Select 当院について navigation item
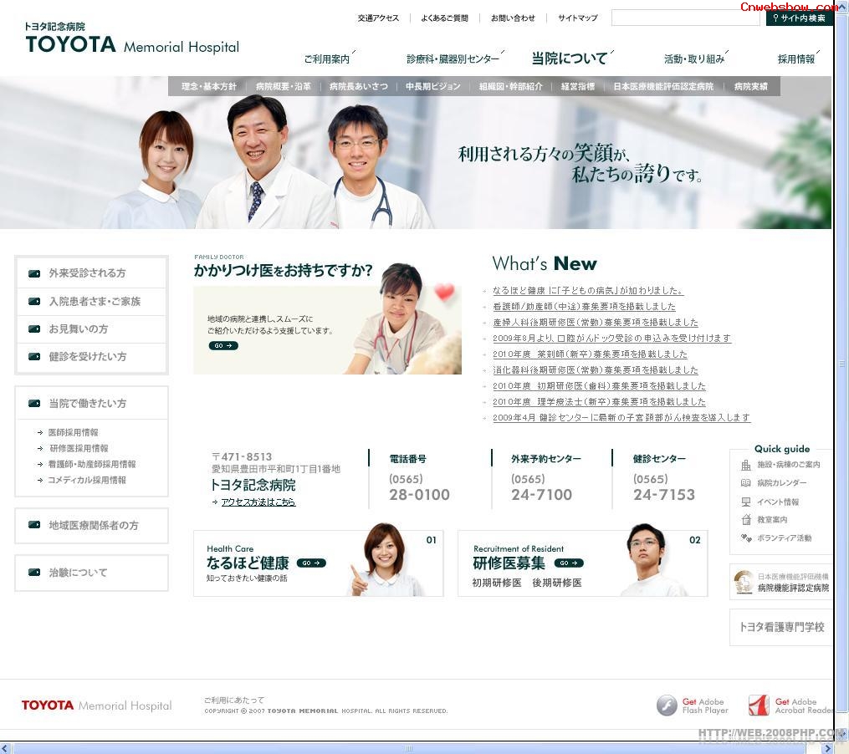Viewport: 849px width, 754px height. pyautogui.click(x=570, y=58)
